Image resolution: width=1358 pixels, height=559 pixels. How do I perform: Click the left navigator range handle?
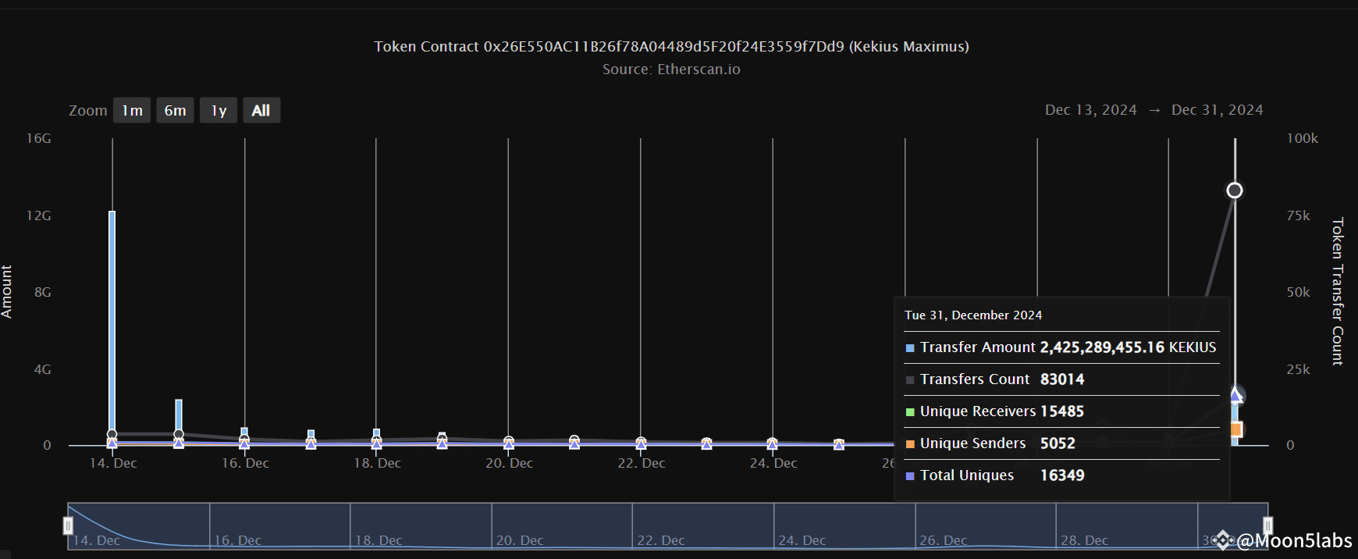[x=68, y=525]
